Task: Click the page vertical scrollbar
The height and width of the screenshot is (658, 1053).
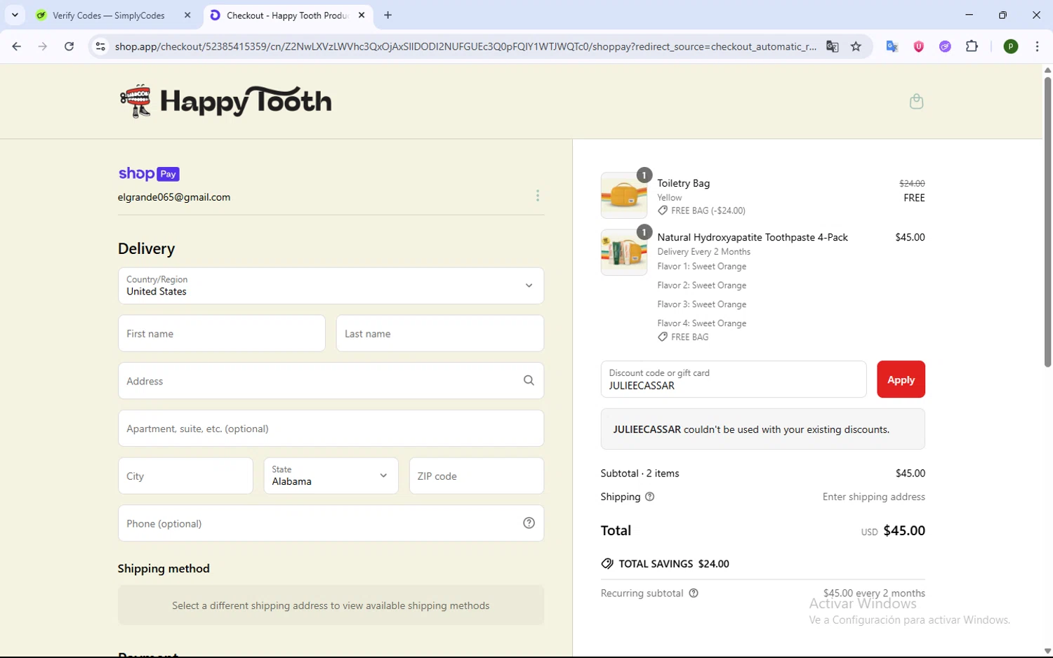Action: pyautogui.click(x=1047, y=222)
